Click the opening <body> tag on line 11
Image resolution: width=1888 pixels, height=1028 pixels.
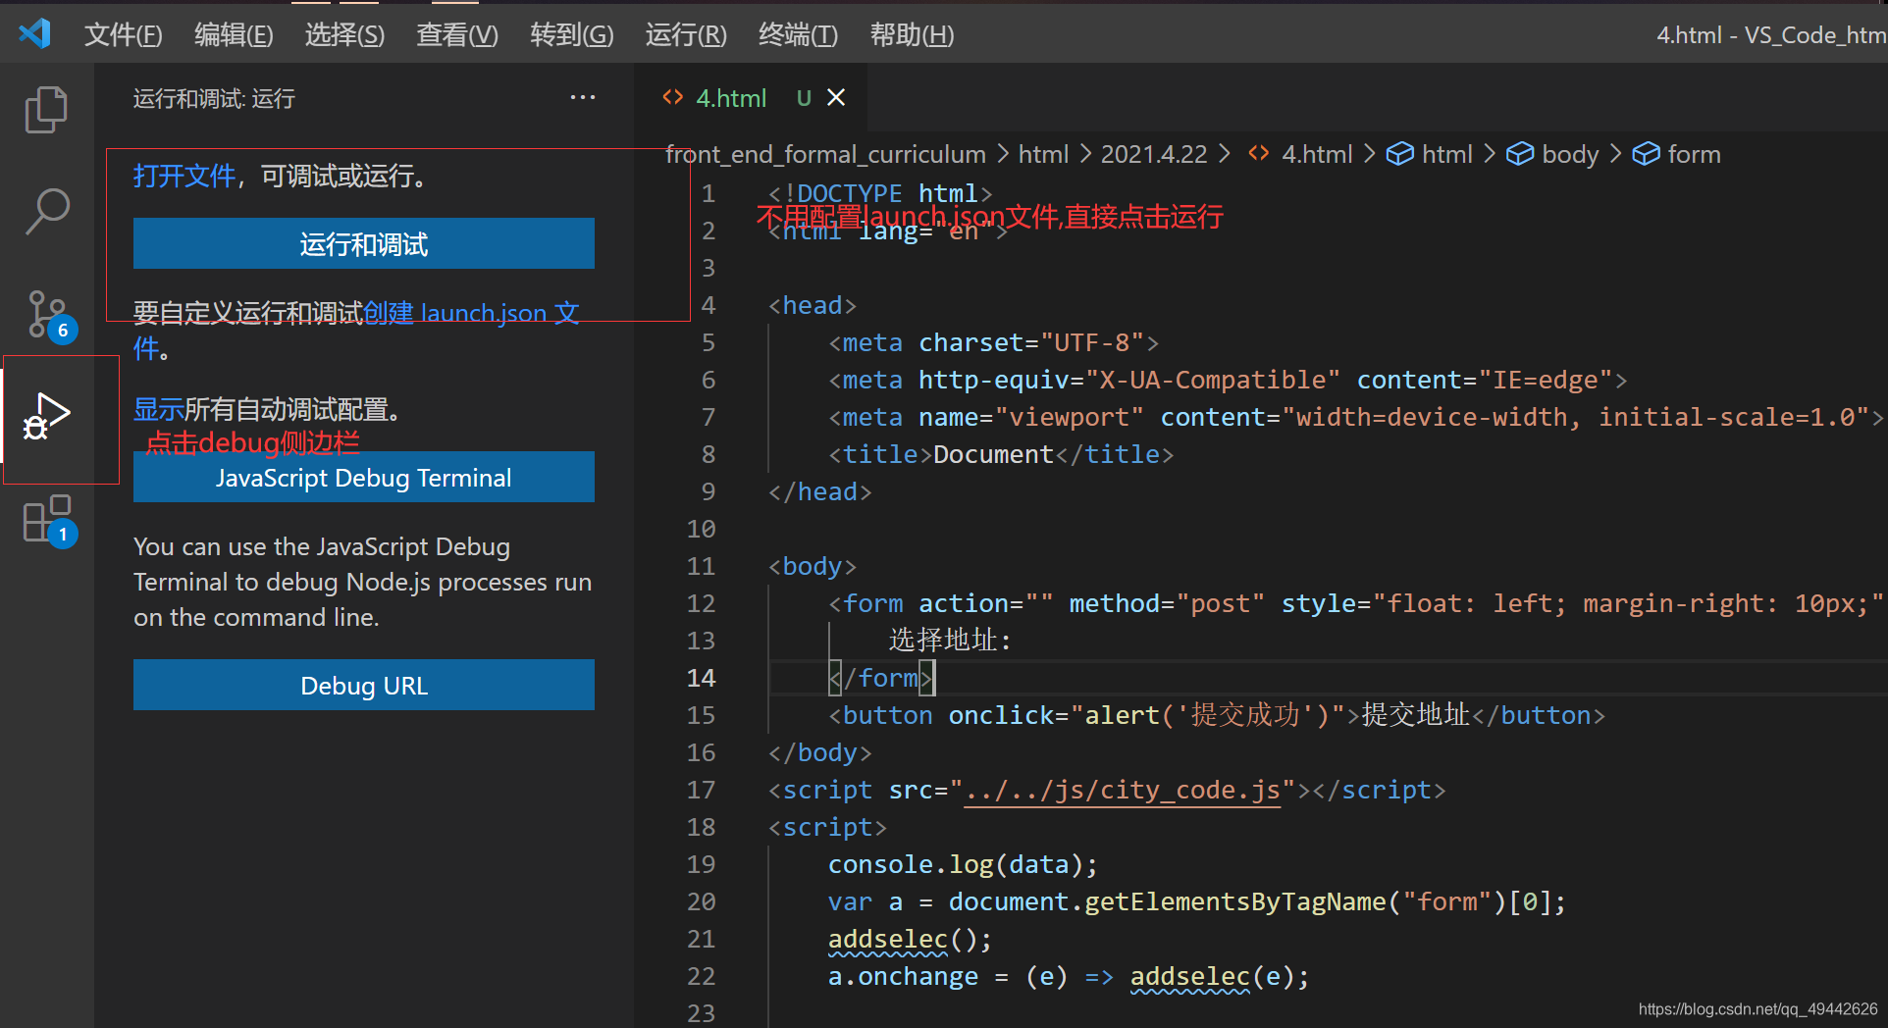813,566
